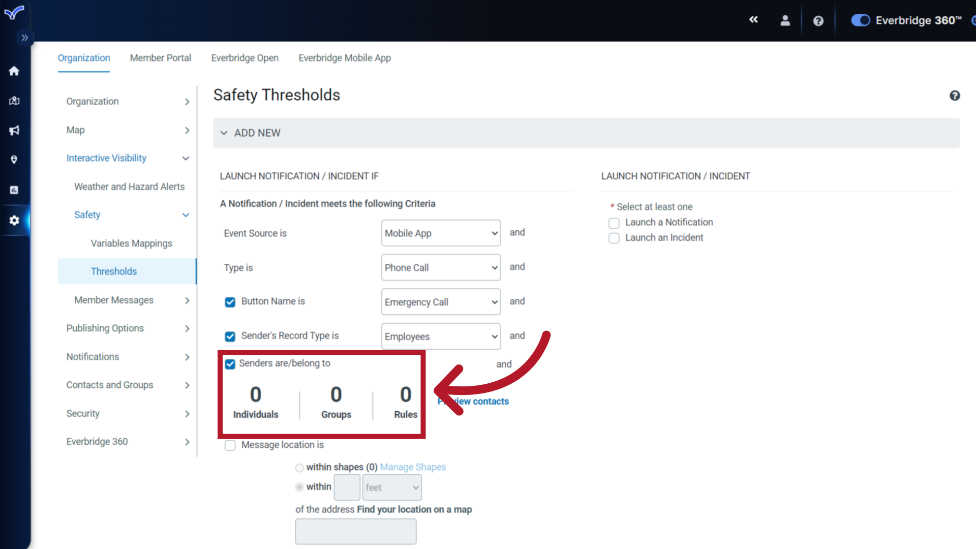Collapse the ADD NEW section
976x549 pixels.
click(586, 133)
